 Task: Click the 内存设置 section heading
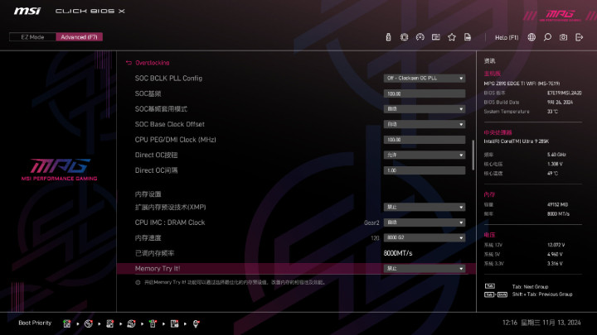click(148, 194)
